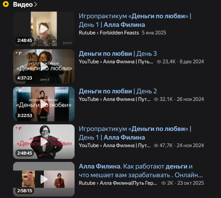Open Деньги по любви День 3 title
This screenshot has height=198, width=221.
118,54
